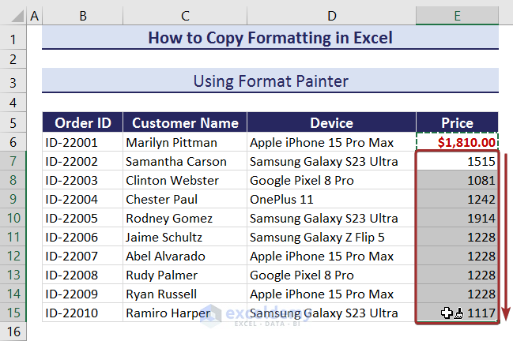Click the Device header cell
This screenshot has width=513, height=341.
tap(331, 123)
